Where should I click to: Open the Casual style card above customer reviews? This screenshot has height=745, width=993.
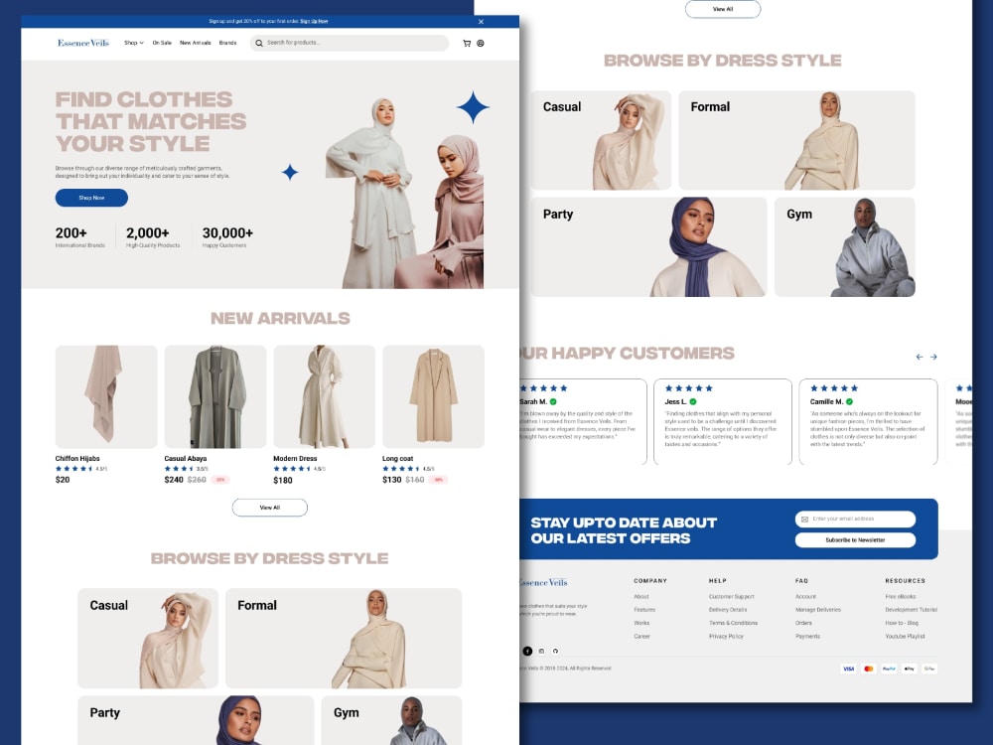click(x=601, y=141)
